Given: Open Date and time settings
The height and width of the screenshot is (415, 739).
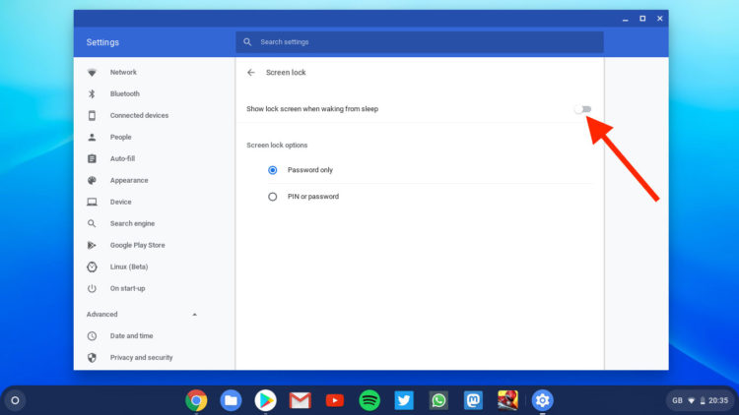Looking at the screenshot, I should pos(131,336).
